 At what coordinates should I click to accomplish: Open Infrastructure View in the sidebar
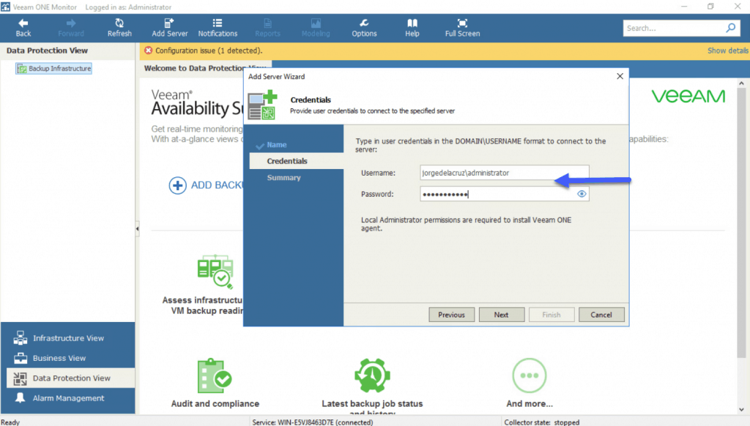(68, 338)
